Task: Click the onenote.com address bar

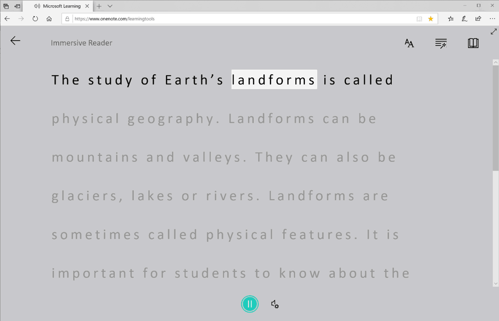Action: pyautogui.click(x=241, y=19)
